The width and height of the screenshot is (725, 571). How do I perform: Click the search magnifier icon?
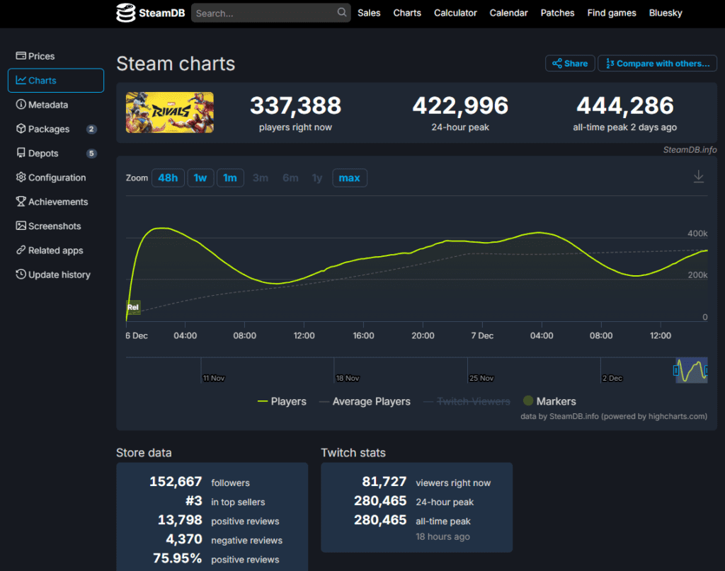[x=342, y=13]
